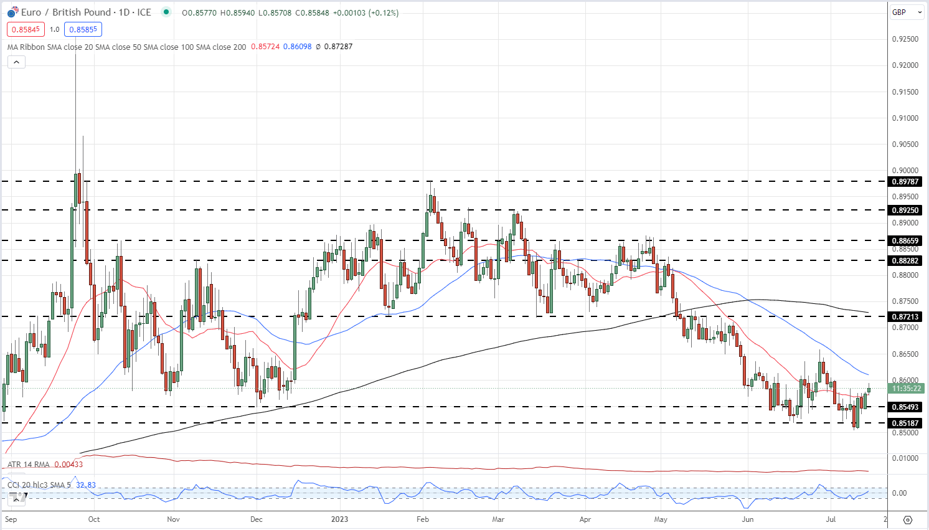The height and width of the screenshot is (530, 929).
Task: Click the blue MA value 0.86098
Action: (x=297, y=47)
